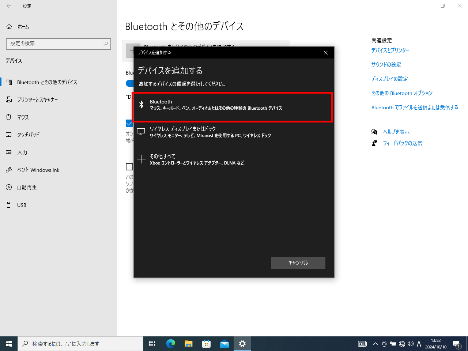This screenshot has height=351, width=468.
Task: Click the キャンセル button
Action: [x=298, y=263]
